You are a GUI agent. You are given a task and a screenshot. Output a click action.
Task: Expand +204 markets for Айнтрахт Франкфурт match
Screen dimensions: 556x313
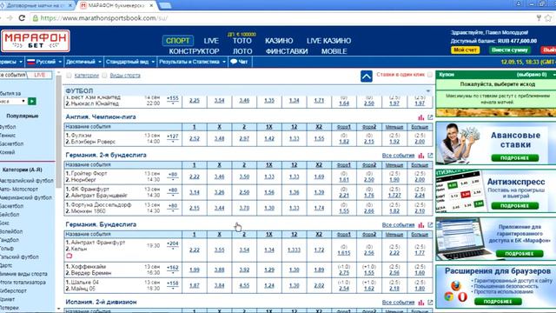173,245
